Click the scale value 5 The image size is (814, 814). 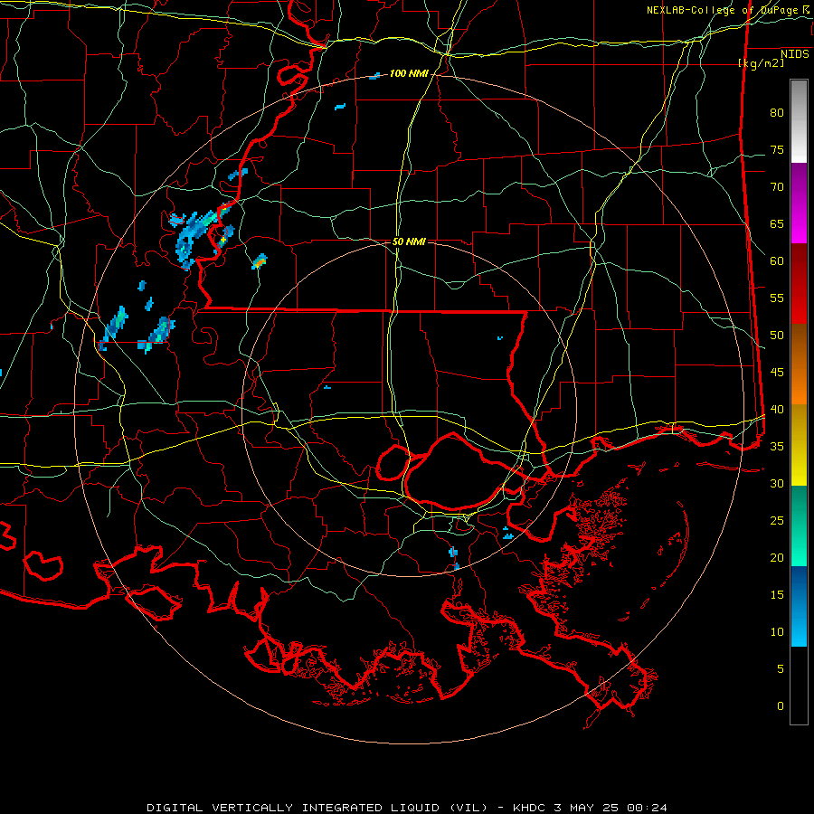pyautogui.click(x=781, y=669)
